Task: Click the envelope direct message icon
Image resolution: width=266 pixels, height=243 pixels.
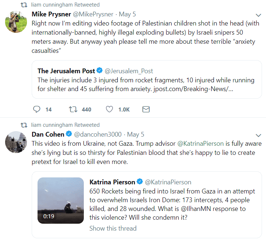Action: (146, 109)
